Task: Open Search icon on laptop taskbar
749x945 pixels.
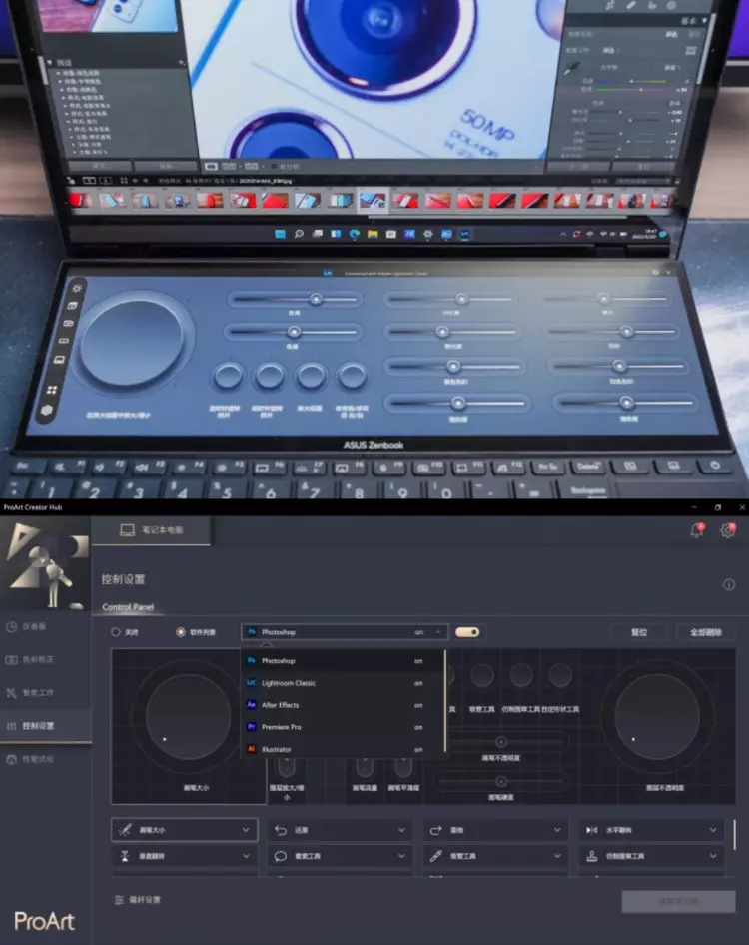Action: click(x=299, y=234)
